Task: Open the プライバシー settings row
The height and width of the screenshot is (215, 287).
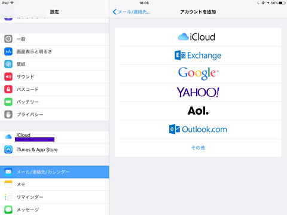Action: (x=54, y=114)
